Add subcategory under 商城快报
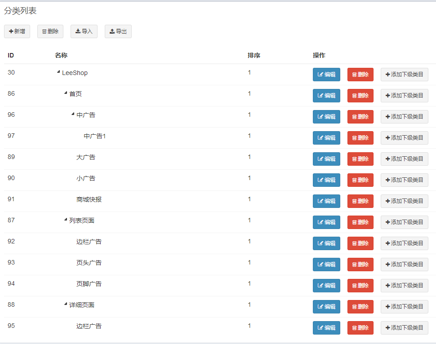The image size is (436, 344). pyautogui.click(x=404, y=201)
